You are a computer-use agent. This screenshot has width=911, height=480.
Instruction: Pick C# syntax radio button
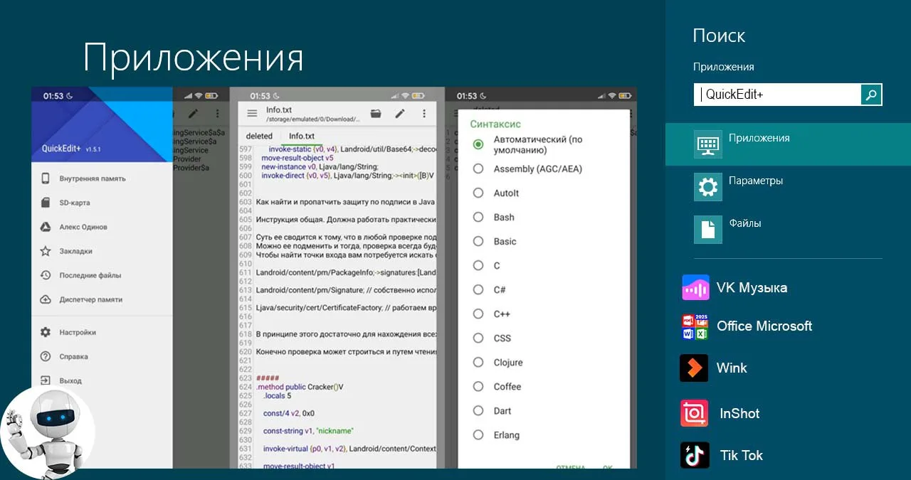(478, 289)
